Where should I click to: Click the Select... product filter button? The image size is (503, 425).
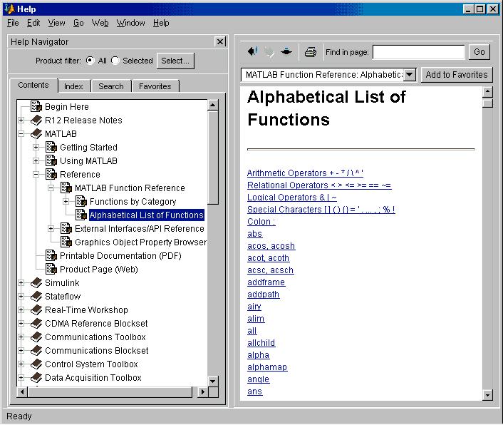[x=175, y=61]
